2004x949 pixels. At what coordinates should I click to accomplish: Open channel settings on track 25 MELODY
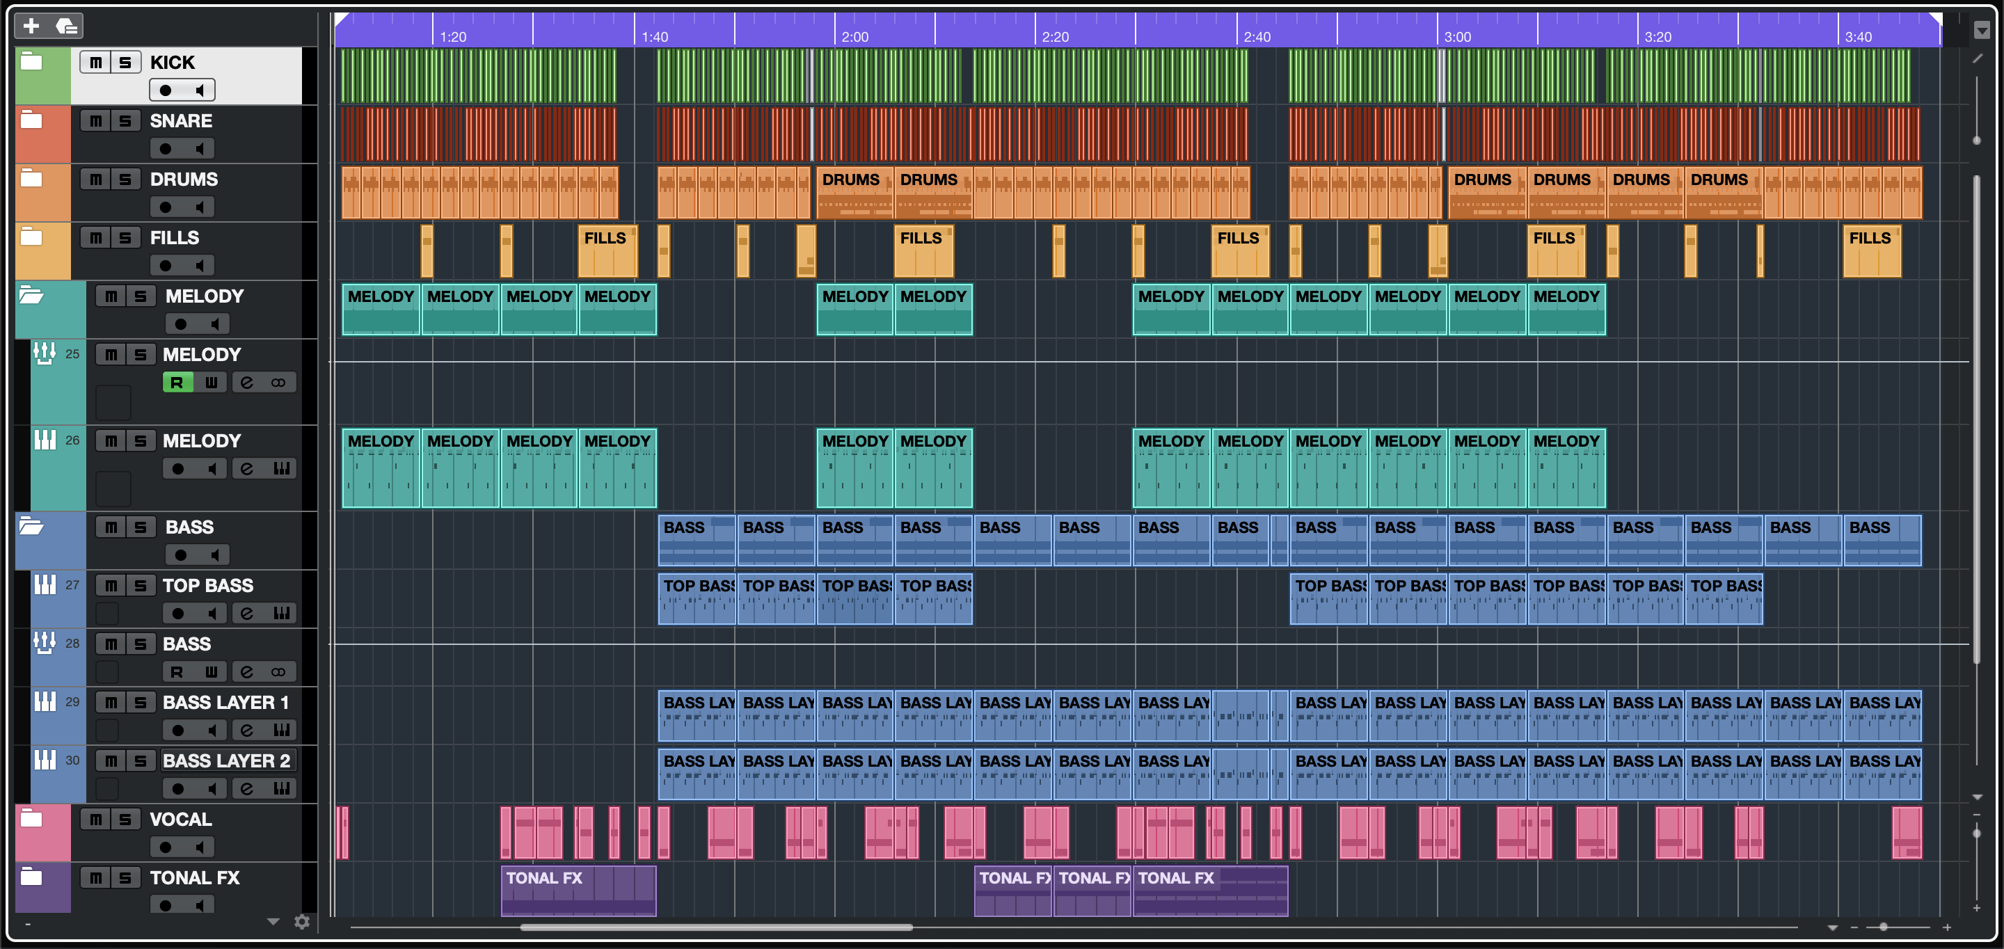pyautogui.click(x=246, y=383)
